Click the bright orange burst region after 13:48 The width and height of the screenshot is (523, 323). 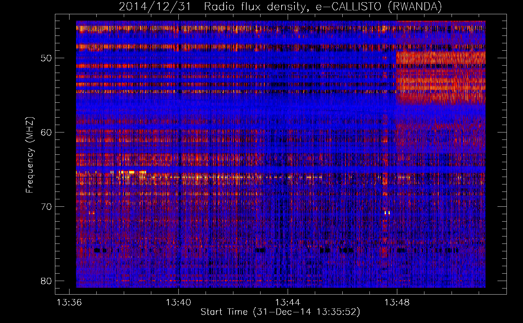(x=441, y=78)
